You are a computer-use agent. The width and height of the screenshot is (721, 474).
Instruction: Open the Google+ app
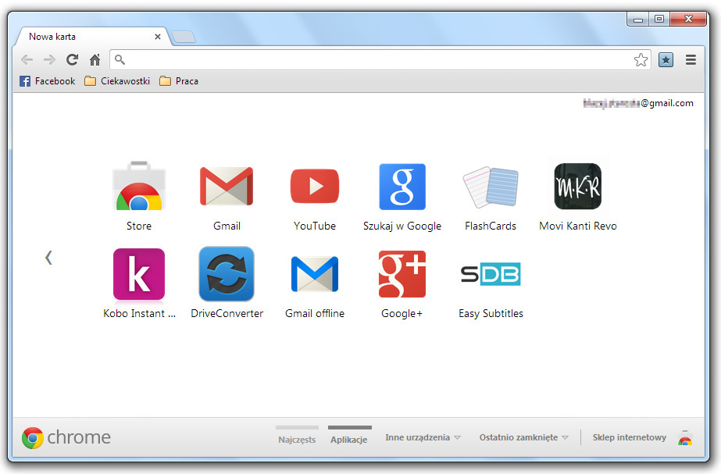(402, 274)
